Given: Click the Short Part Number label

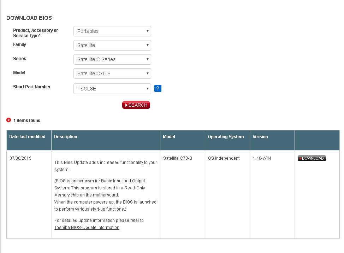Looking at the screenshot, I should (x=32, y=87).
